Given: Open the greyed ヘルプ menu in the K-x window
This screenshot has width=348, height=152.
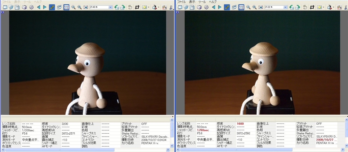Looking at the screenshot, I should pyautogui.click(x=37, y=2).
